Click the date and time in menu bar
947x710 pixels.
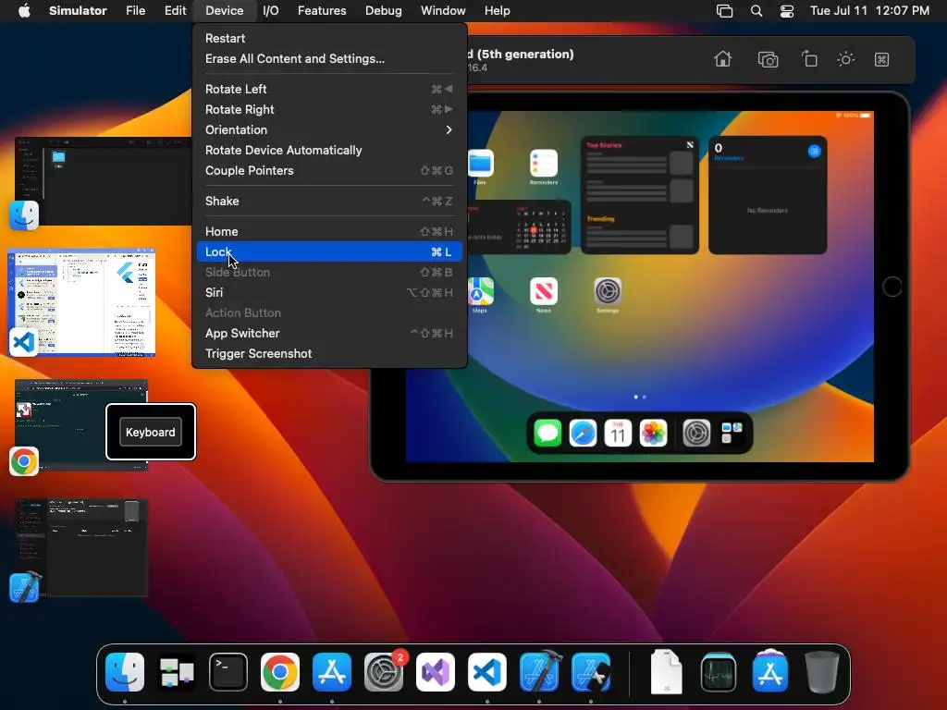[869, 11]
